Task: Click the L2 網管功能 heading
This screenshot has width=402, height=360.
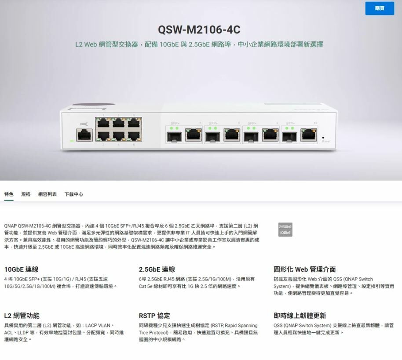Action: pyautogui.click(x=22, y=316)
